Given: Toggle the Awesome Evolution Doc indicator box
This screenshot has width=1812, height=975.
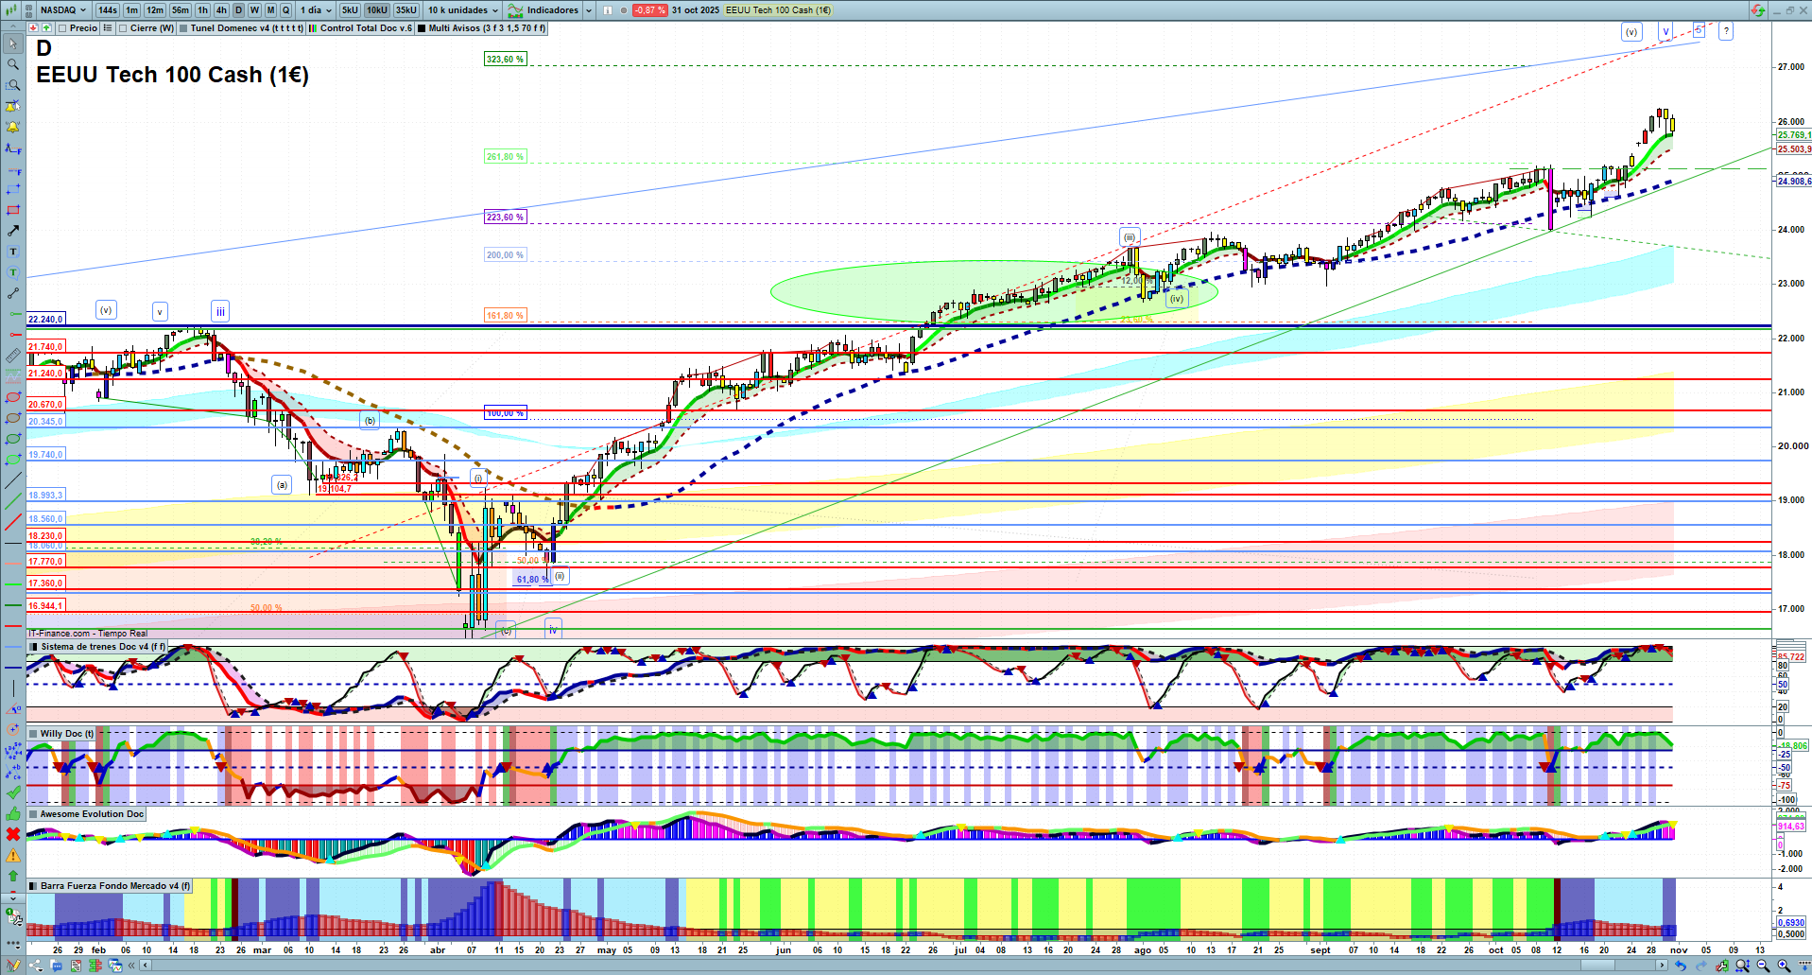Looking at the screenshot, I should tap(33, 813).
